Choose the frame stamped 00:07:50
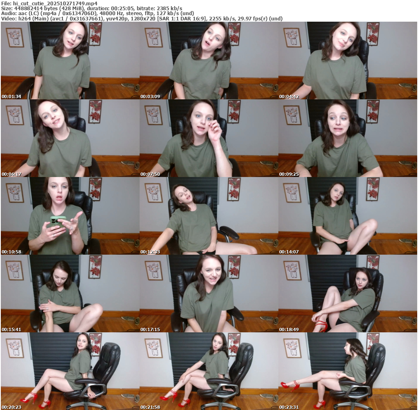Image resolution: width=418 pixels, height=410 pixels. pyautogui.click(x=209, y=138)
